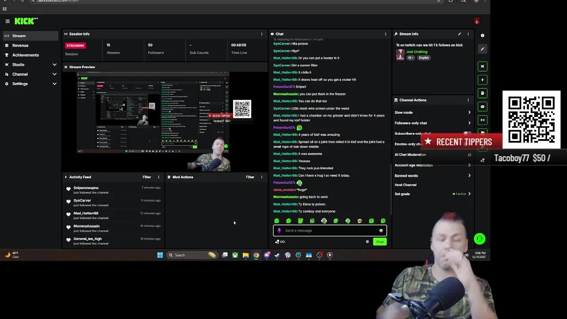This screenshot has width=567, height=319.
Task: Go to the Kick home logo
Action: coord(26,21)
